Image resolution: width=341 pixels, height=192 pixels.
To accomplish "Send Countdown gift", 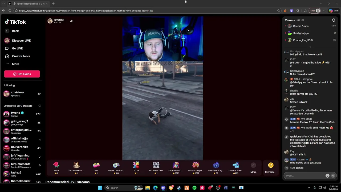I will 176,168.
